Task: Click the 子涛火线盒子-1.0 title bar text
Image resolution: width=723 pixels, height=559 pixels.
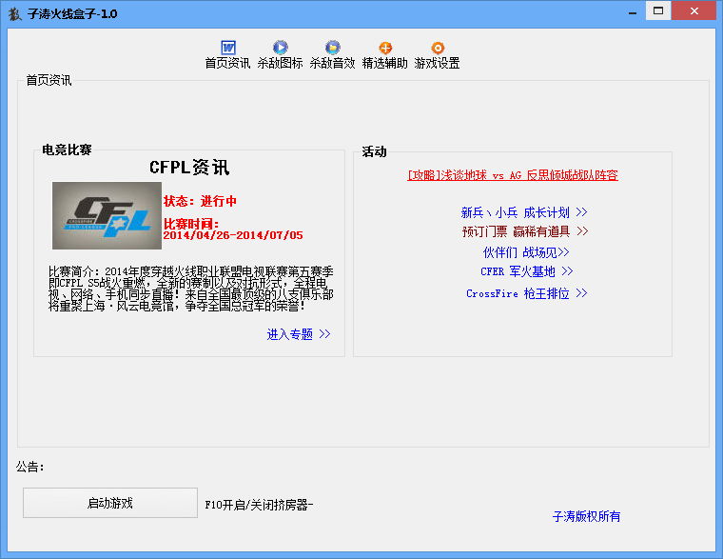Action: point(73,12)
